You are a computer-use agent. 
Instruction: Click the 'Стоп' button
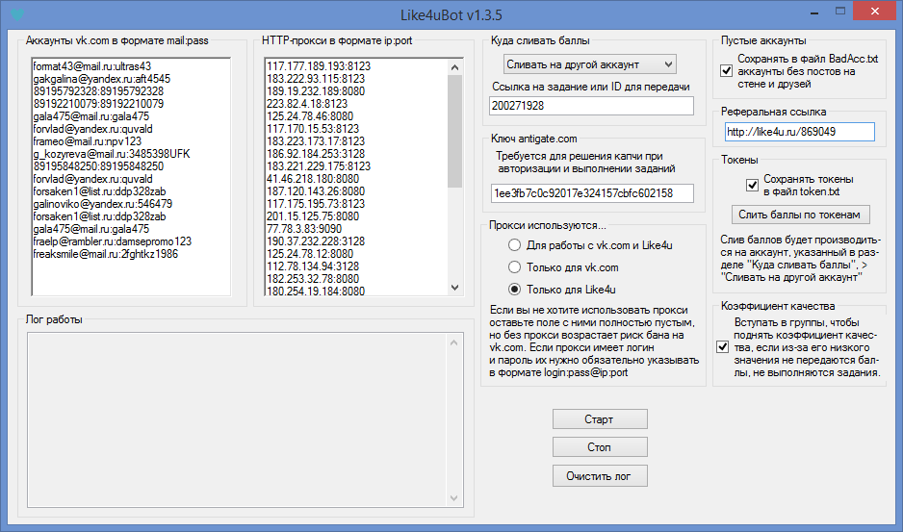600,447
